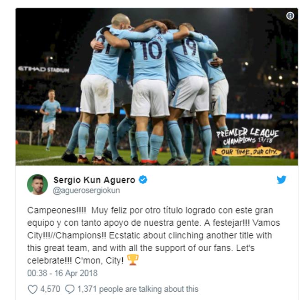Click the trophy emoji in tweet
The height and width of the screenshot is (300, 301).
point(133,260)
